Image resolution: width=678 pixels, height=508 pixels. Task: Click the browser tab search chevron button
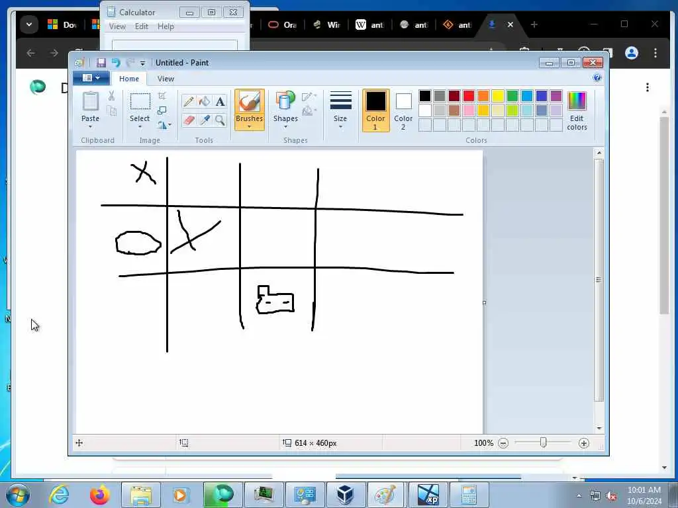(29, 24)
